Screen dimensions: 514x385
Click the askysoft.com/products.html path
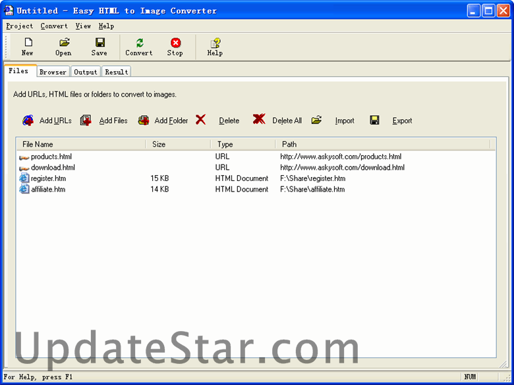click(x=341, y=157)
